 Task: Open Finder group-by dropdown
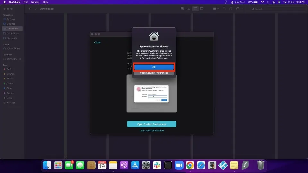click(216, 9)
